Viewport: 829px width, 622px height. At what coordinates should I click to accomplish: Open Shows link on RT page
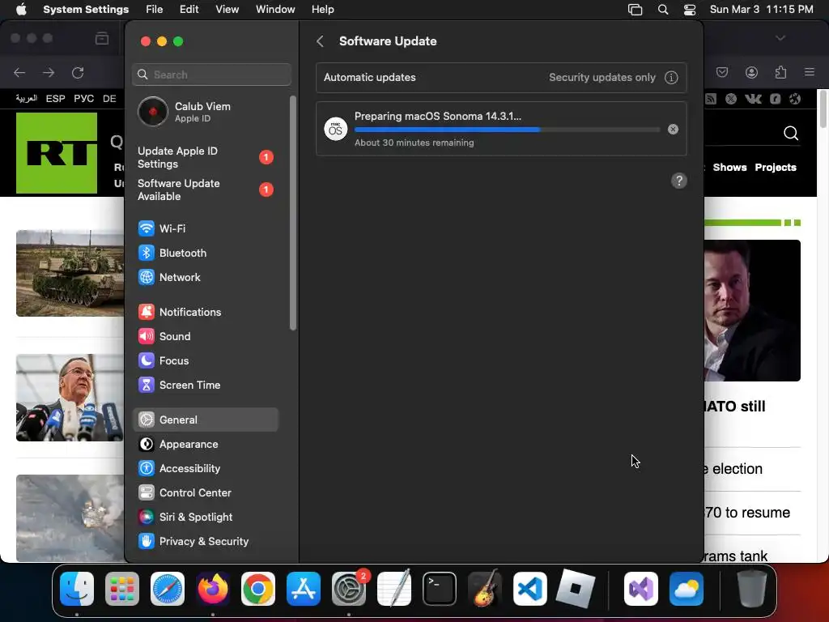(729, 167)
